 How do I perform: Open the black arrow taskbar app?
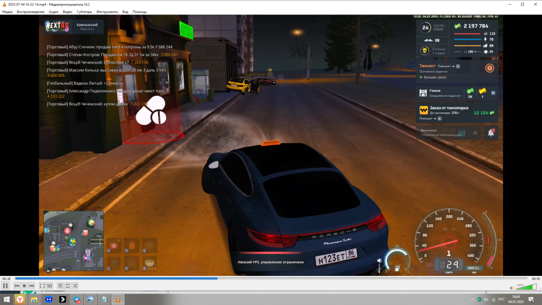(63, 299)
